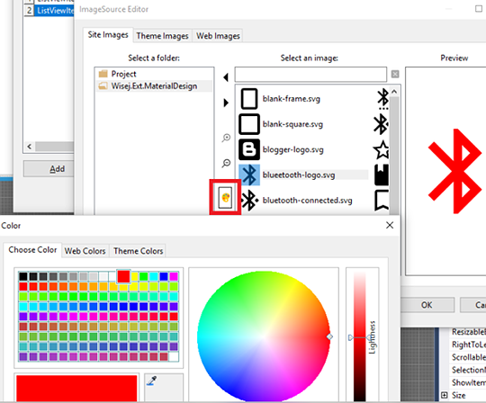
Task: Open the Web Colors tab
Action: (85, 251)
